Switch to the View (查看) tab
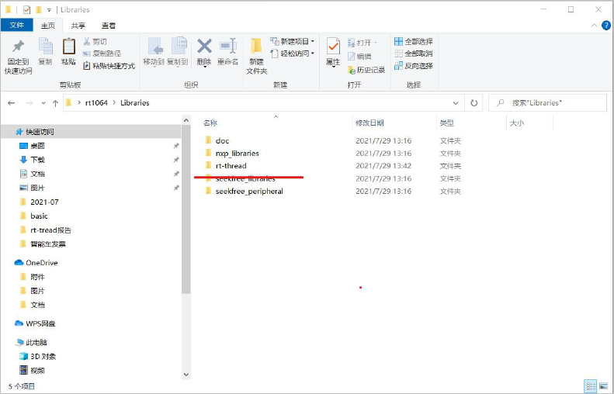The image size is (614, 394). pyautogui.click(x=109, y=26)
